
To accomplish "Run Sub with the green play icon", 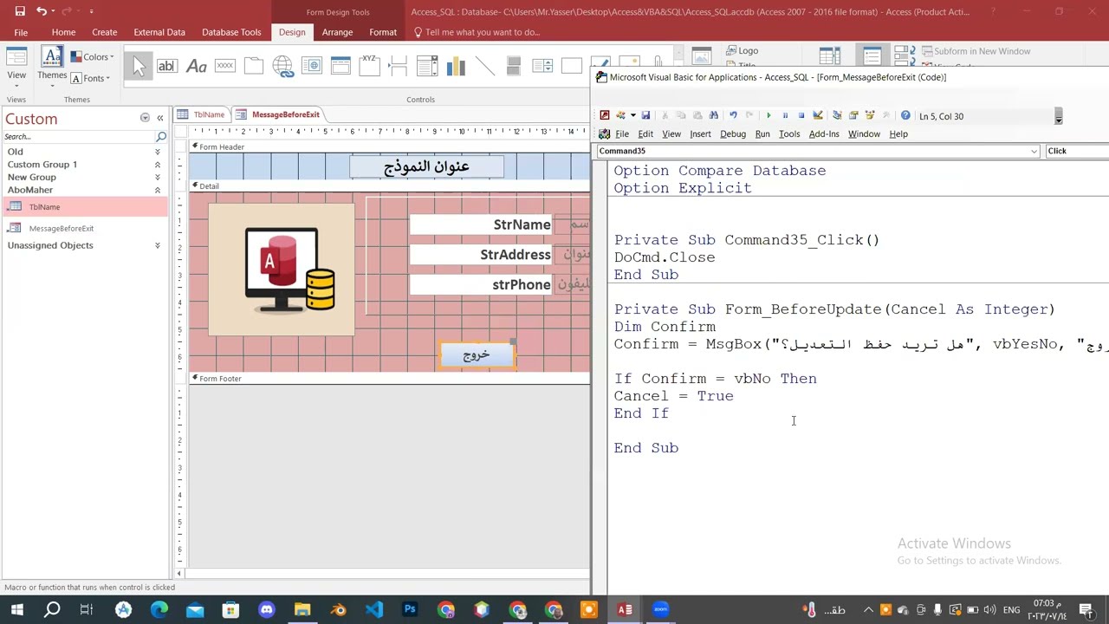I will pos(769,115).
